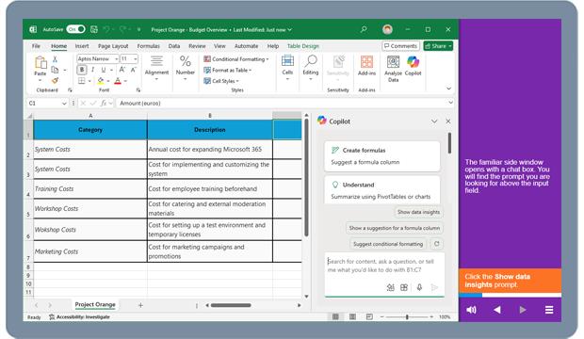
Task: Select the Category header cell
Action: 90,130
